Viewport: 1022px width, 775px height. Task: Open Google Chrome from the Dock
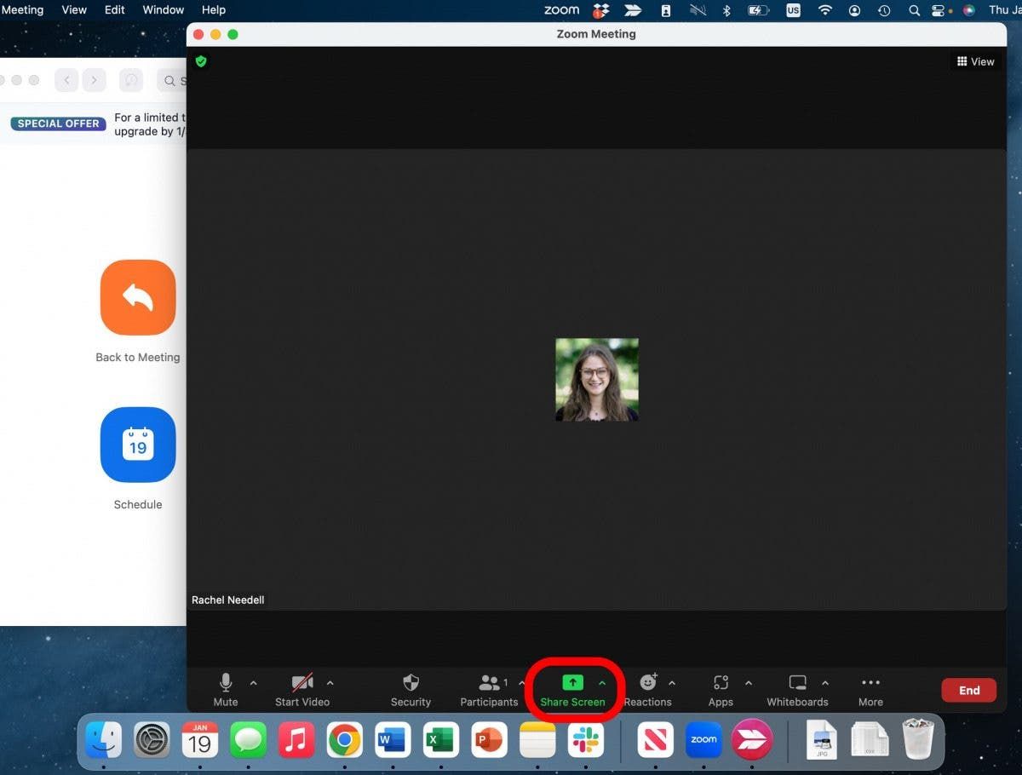click(x=345, y=739)
